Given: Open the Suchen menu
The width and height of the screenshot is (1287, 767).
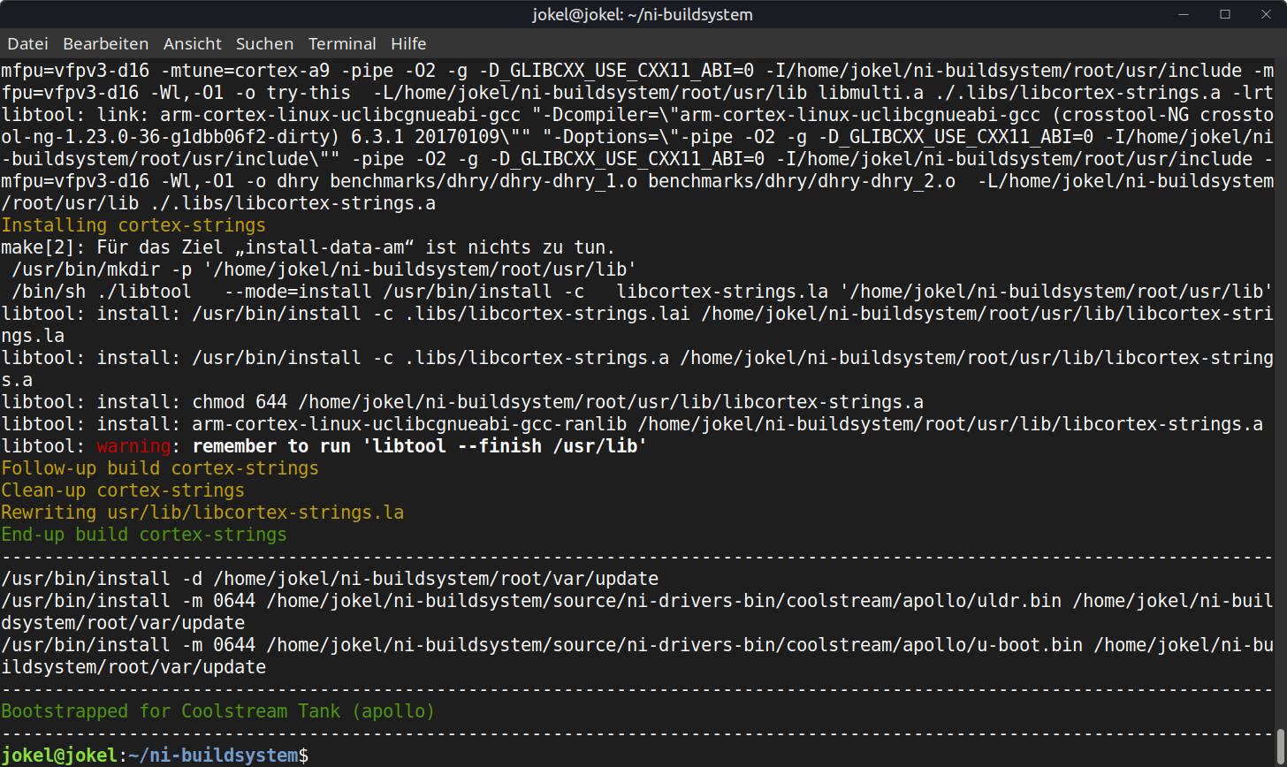Looking at the screenshot, I should (264, 43).
